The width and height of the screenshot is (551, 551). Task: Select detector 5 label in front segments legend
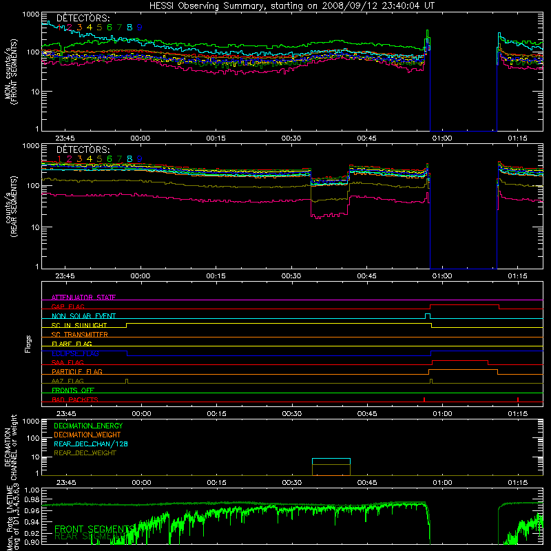[x=99, y=28]
